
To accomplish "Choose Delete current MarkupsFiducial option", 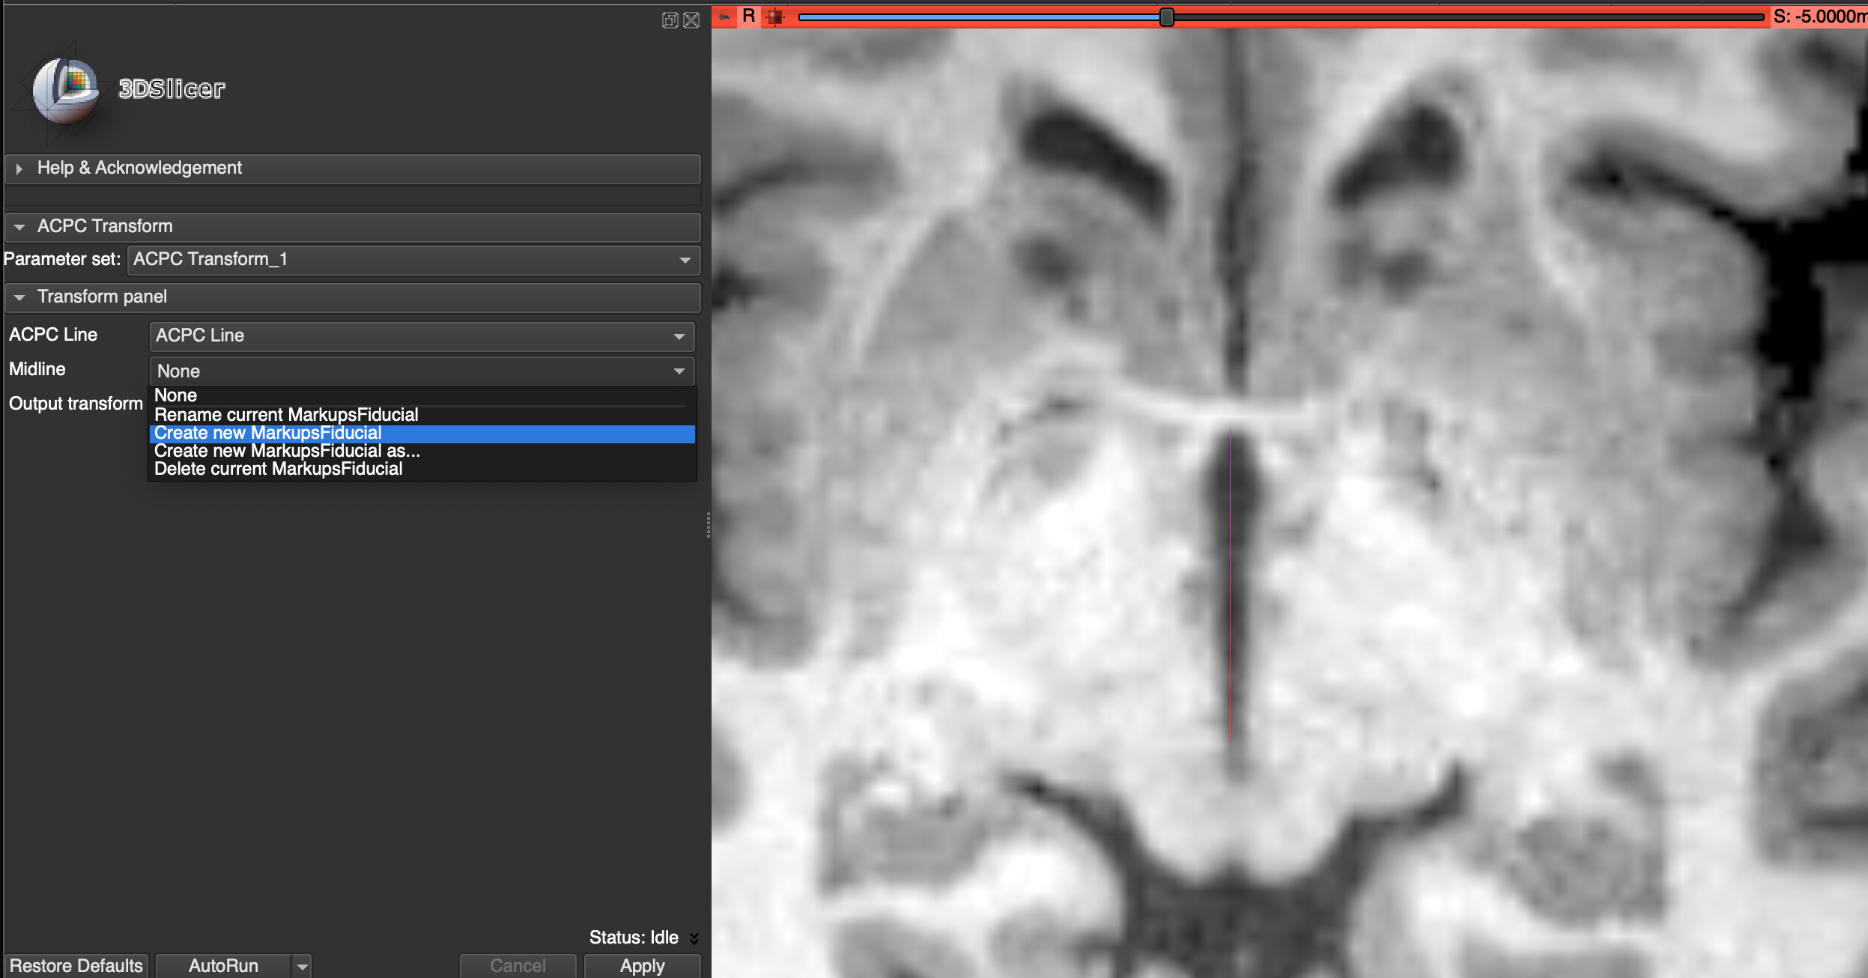I will tap(278, 468).
